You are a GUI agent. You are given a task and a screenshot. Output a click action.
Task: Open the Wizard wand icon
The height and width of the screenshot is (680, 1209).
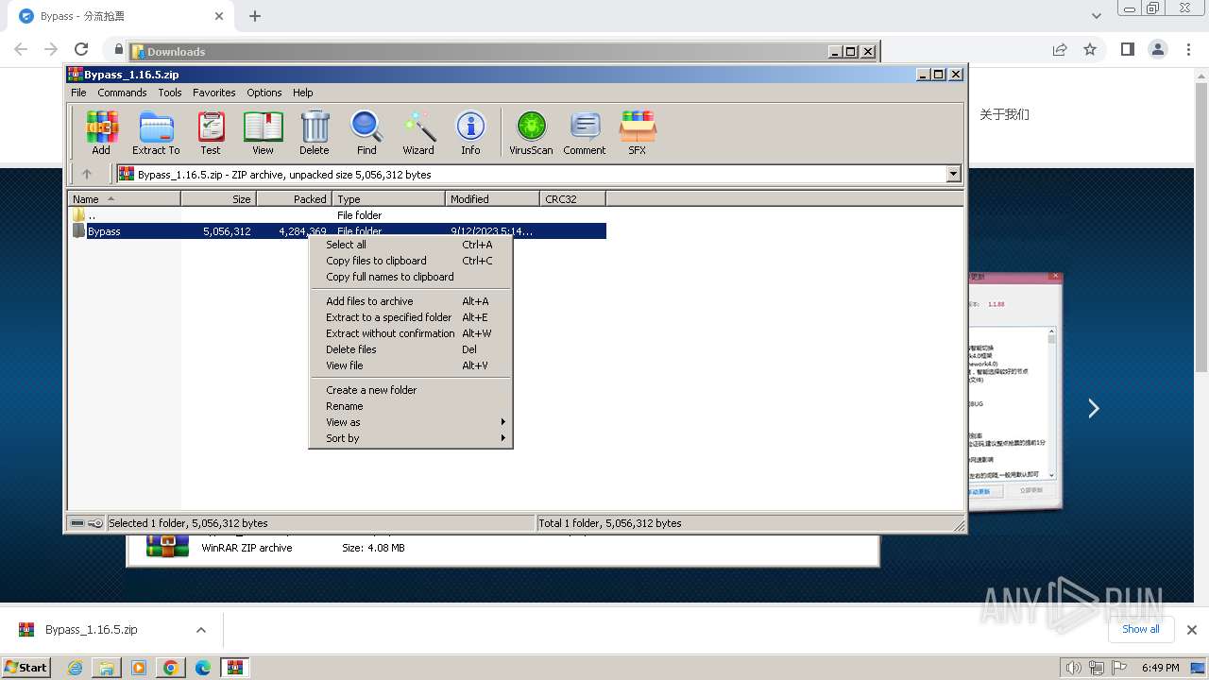[418, 132]
